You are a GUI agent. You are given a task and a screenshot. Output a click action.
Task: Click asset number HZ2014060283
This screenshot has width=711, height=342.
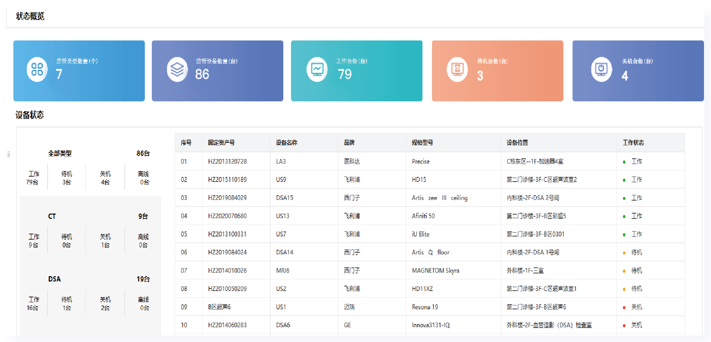[227, 325]
